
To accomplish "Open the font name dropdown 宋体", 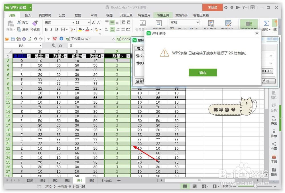I will coord(73,23).
